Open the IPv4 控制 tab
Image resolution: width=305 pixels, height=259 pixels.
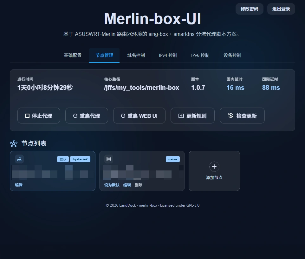point(168,55)
